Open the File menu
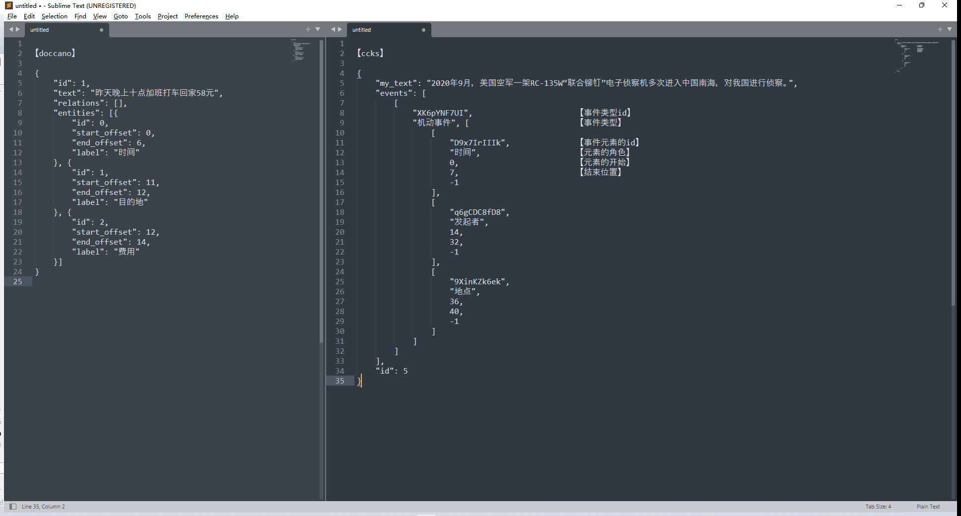 click(x=12, y=16)
